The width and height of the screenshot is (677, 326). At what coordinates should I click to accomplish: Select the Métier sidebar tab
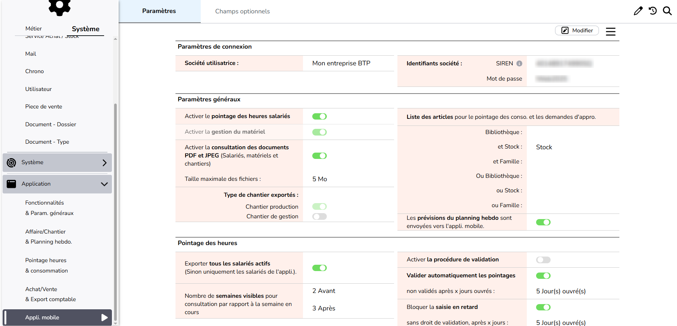[x=33, y=29]
